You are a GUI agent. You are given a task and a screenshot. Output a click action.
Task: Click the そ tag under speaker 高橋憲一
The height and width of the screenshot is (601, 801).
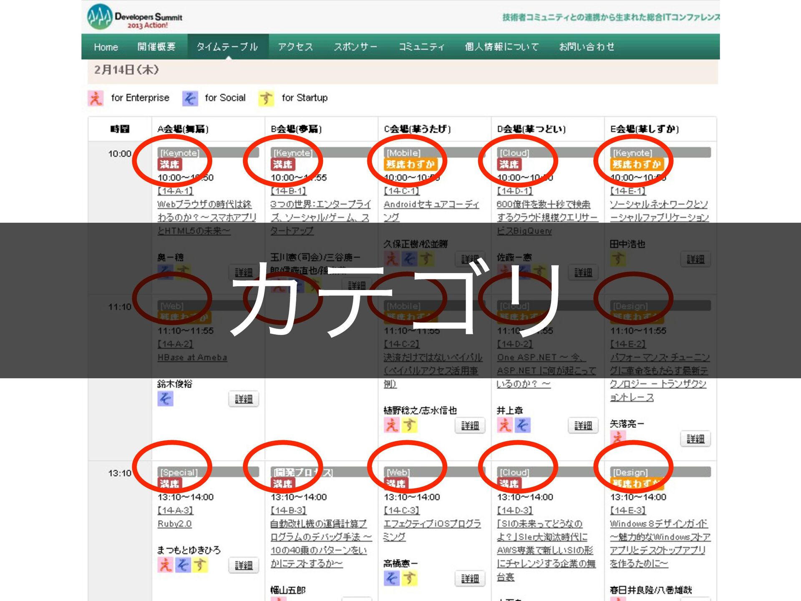point(391,578)
